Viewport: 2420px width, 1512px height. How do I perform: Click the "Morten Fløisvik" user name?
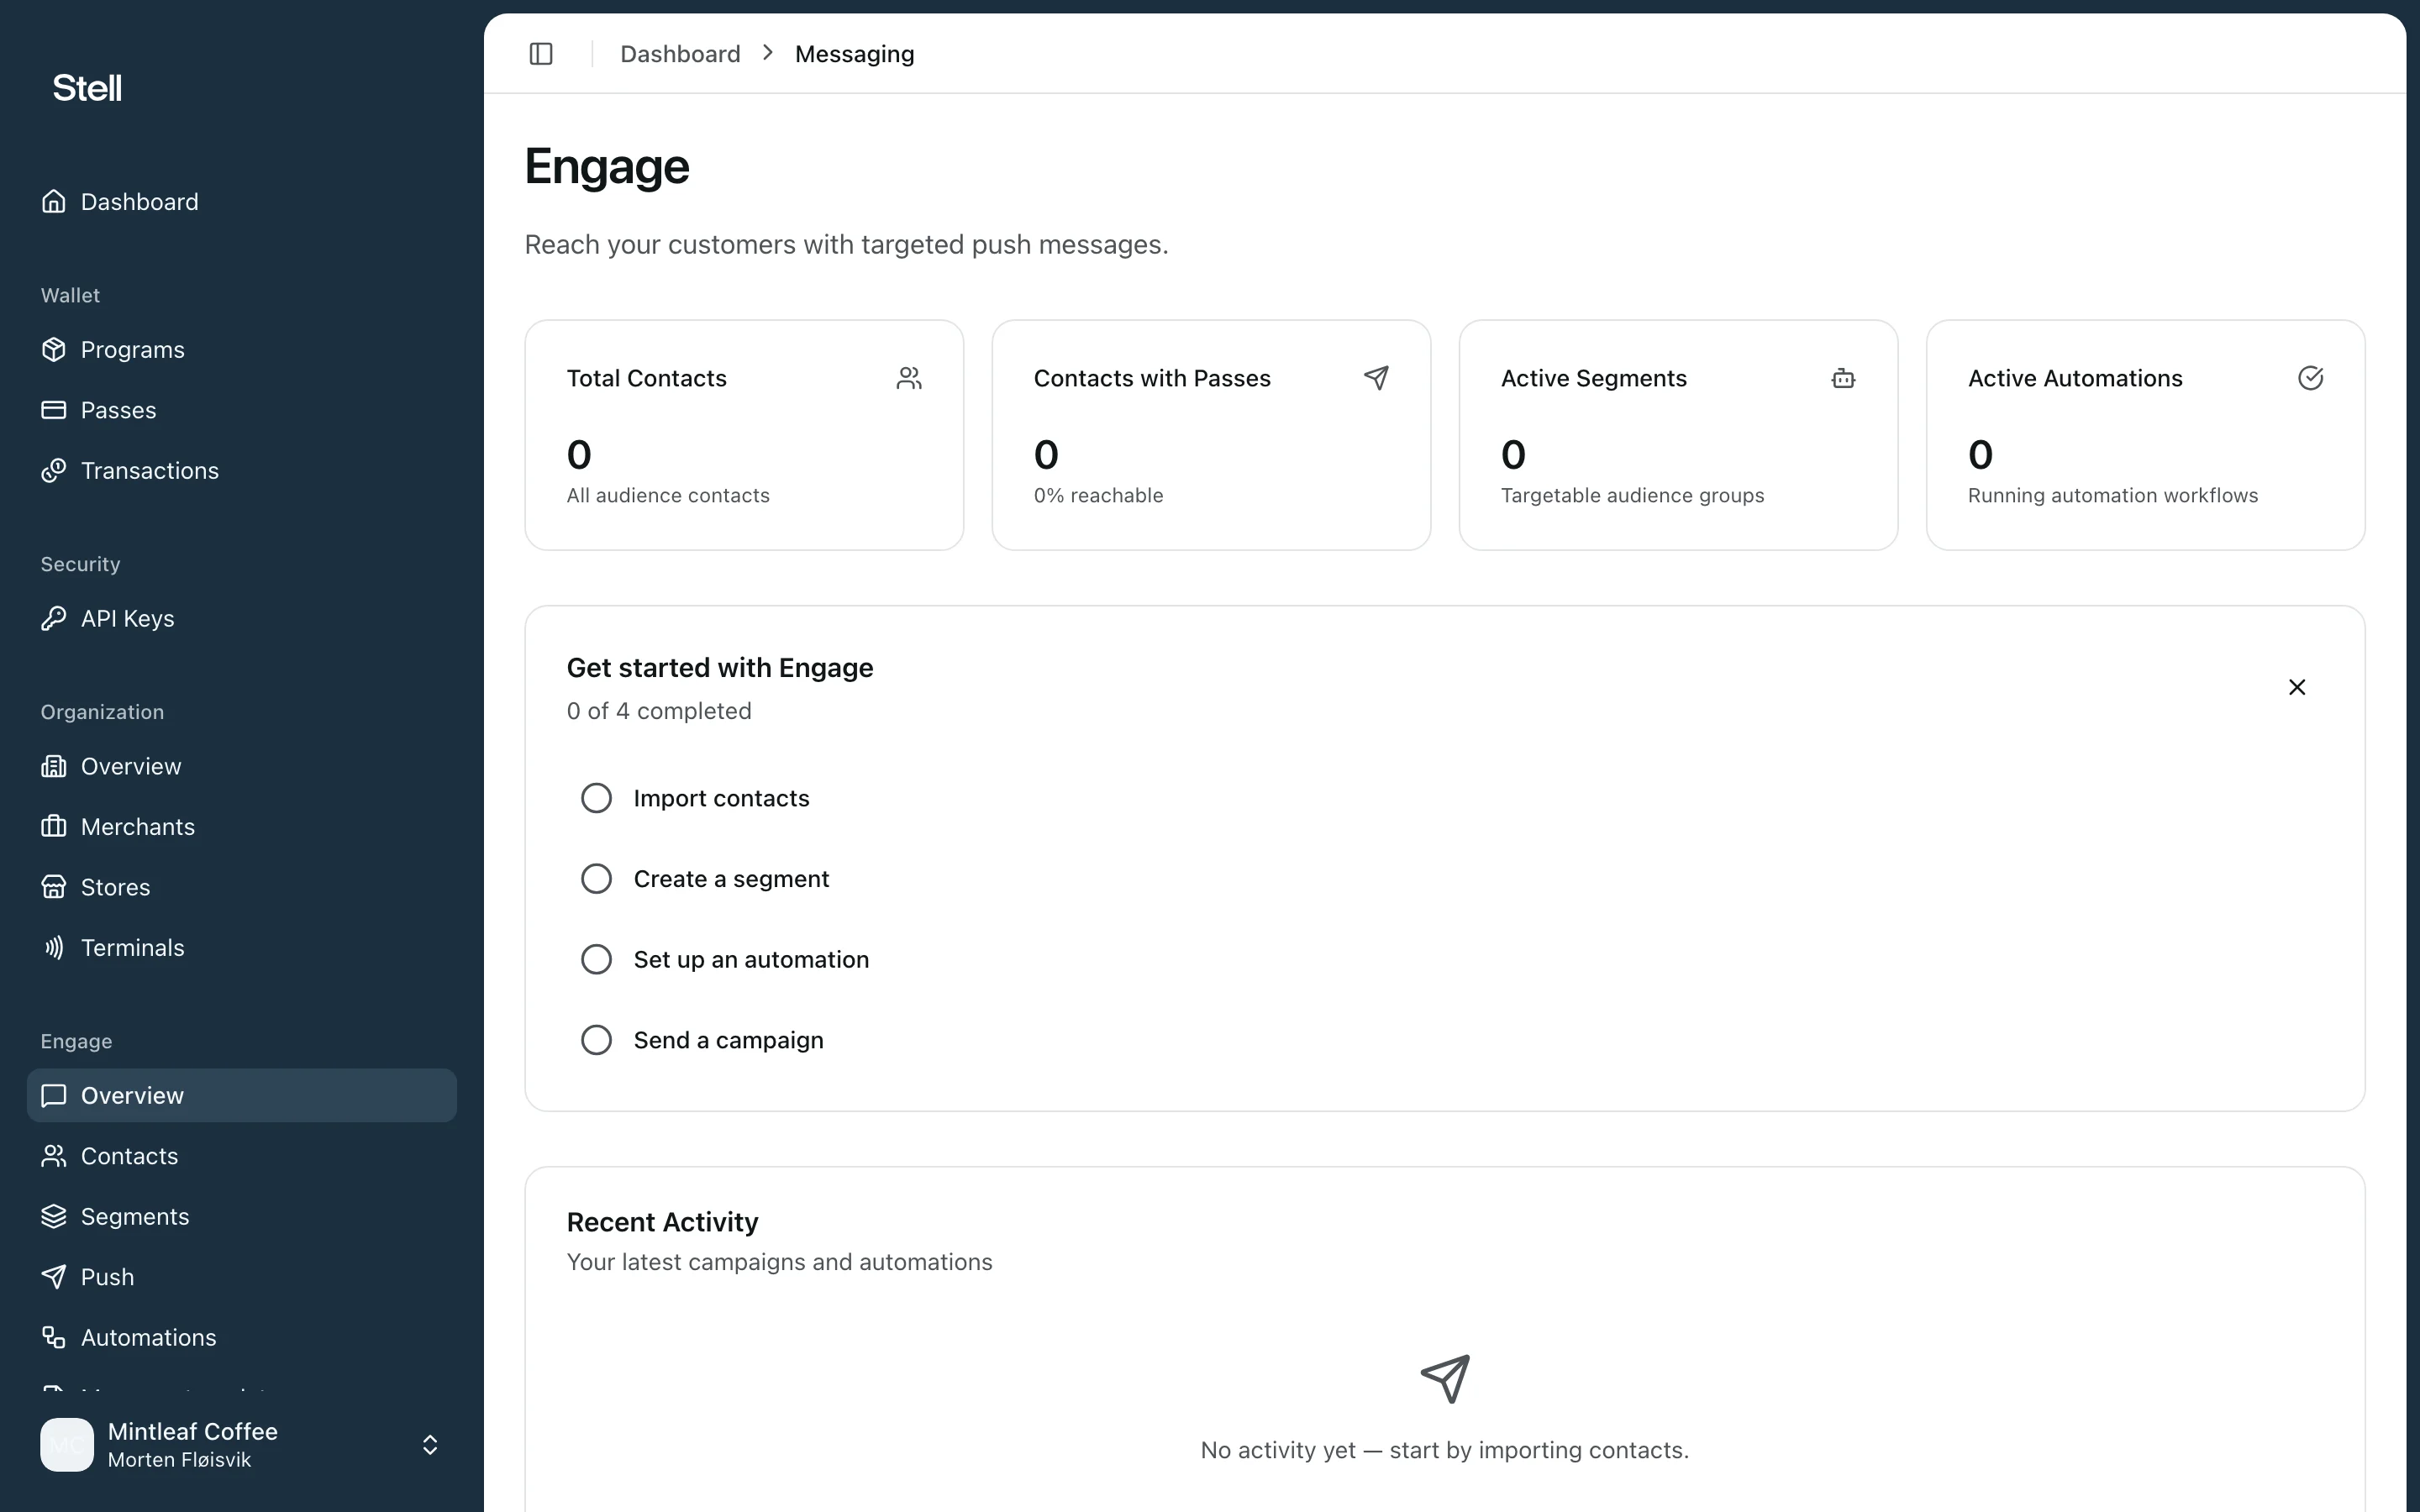pyautogui.click(x=179, y=1460)
